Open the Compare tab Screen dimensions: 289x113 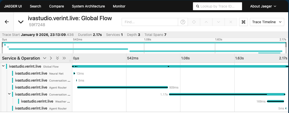pos(56,6)
